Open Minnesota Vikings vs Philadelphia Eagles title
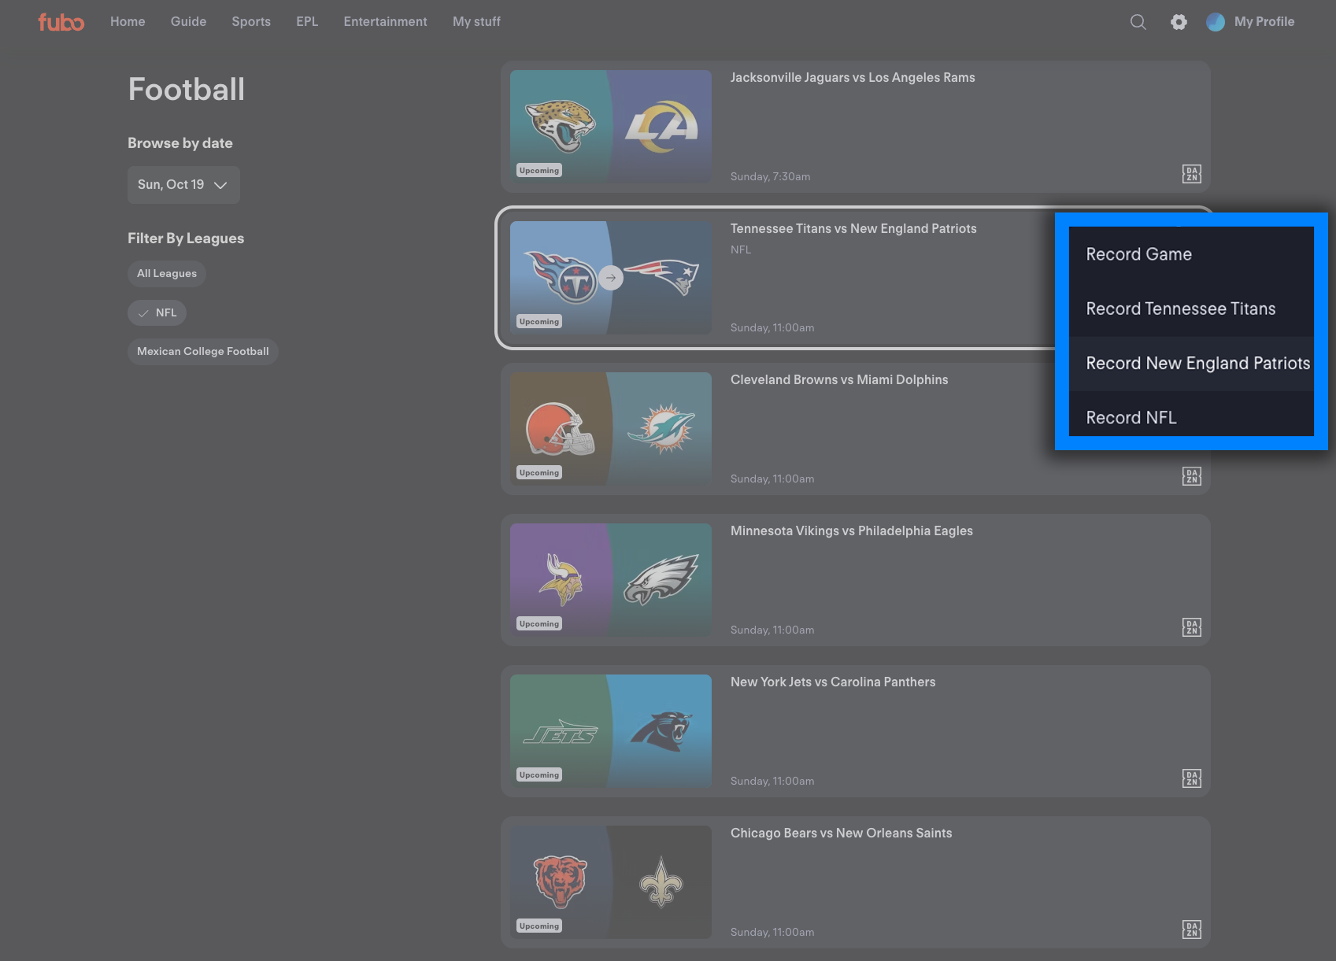Image resolution: width=1336 pixels, height=961 pixels. point(852,530)
